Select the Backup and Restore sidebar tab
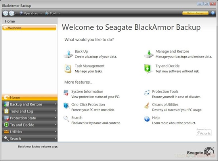This screenshot has height=161, width=218. coord(30,104)
